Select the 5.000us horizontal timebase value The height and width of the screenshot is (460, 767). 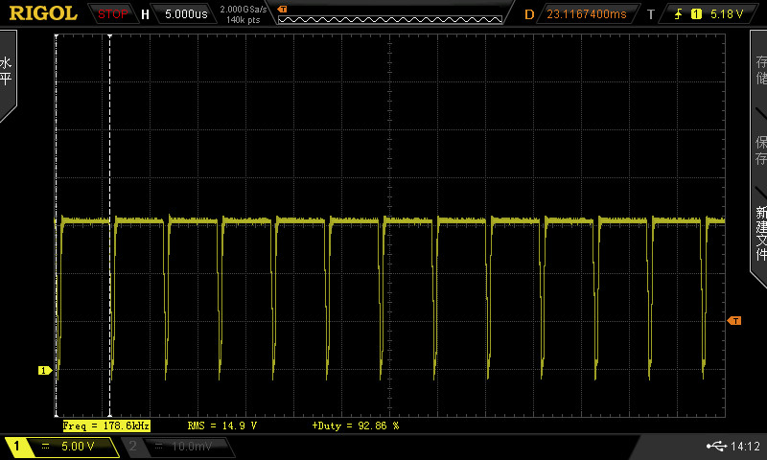tap(186, 14)
